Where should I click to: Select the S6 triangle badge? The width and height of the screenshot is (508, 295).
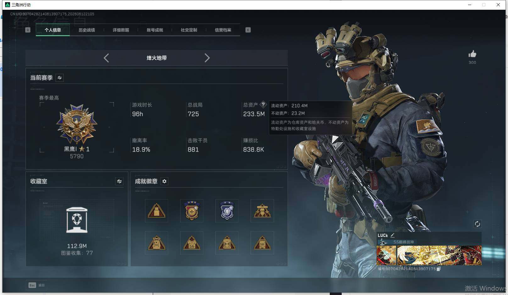coord(192,243)
